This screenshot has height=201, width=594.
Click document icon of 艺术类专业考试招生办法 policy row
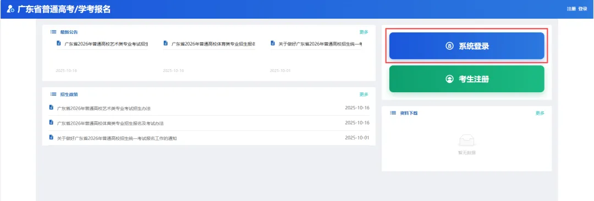pyautogui.click(x=52, y=108)
